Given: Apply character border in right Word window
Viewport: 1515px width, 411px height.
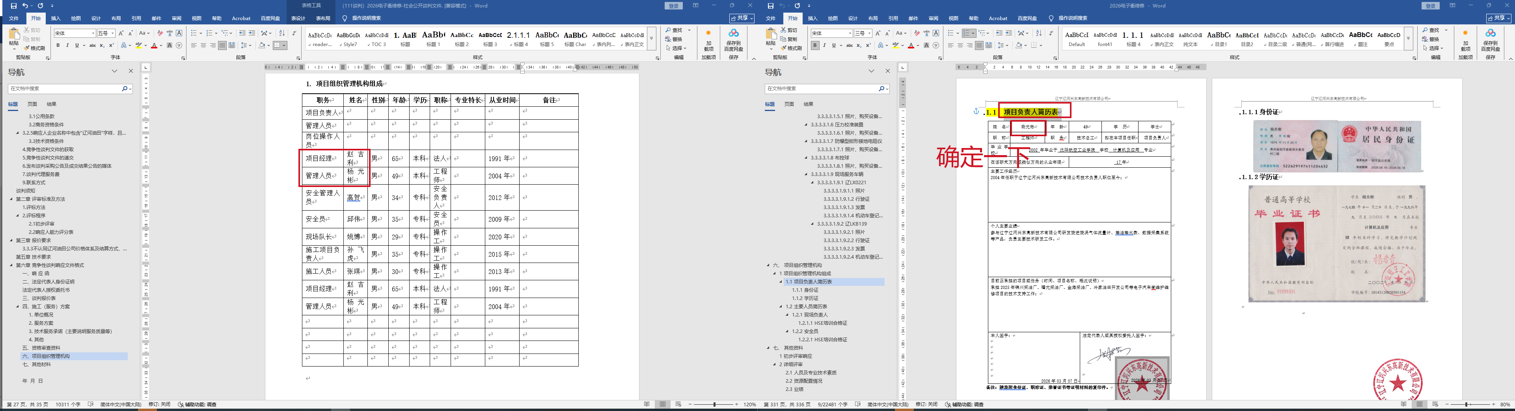Looking at the screenshot, I should 936,33.
